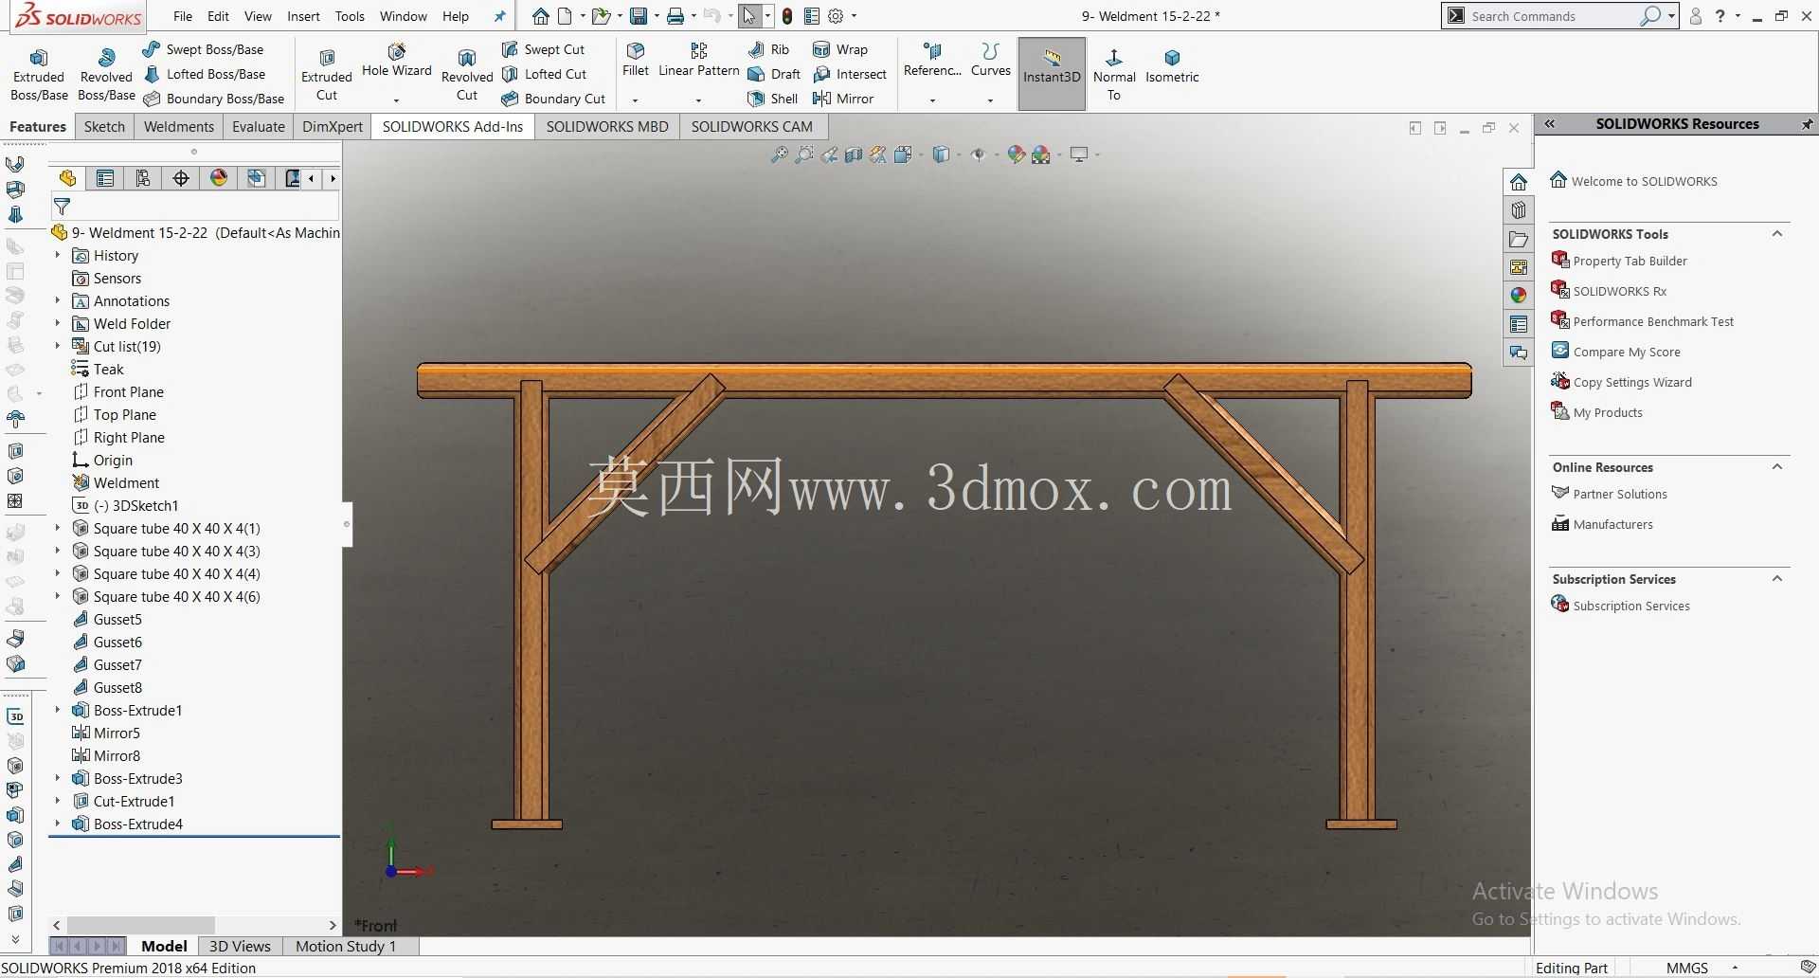Open the Tools menu

point(350,16)
